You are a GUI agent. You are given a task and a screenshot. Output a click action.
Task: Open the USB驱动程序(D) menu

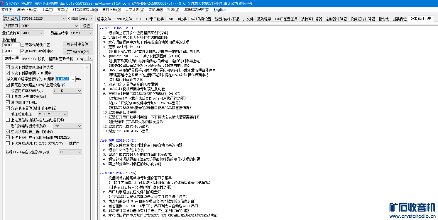point(196,10)
